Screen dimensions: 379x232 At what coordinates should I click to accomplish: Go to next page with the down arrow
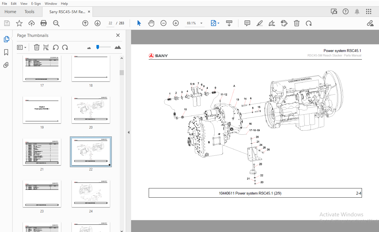97,23
